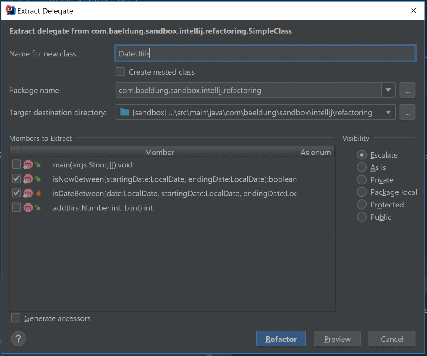Click method icon for isDateBetween row
This screenshot has height=356, width=427.
tap(28, 193)
